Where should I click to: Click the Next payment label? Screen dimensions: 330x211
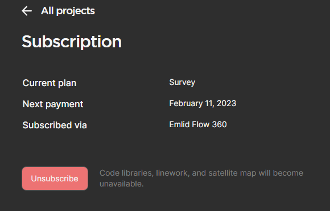(53, 104)
